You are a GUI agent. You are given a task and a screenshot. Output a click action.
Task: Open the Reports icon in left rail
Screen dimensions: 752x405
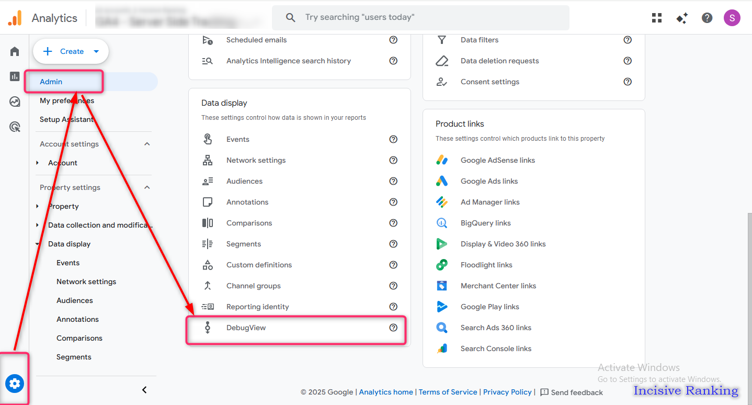(15, 76)
